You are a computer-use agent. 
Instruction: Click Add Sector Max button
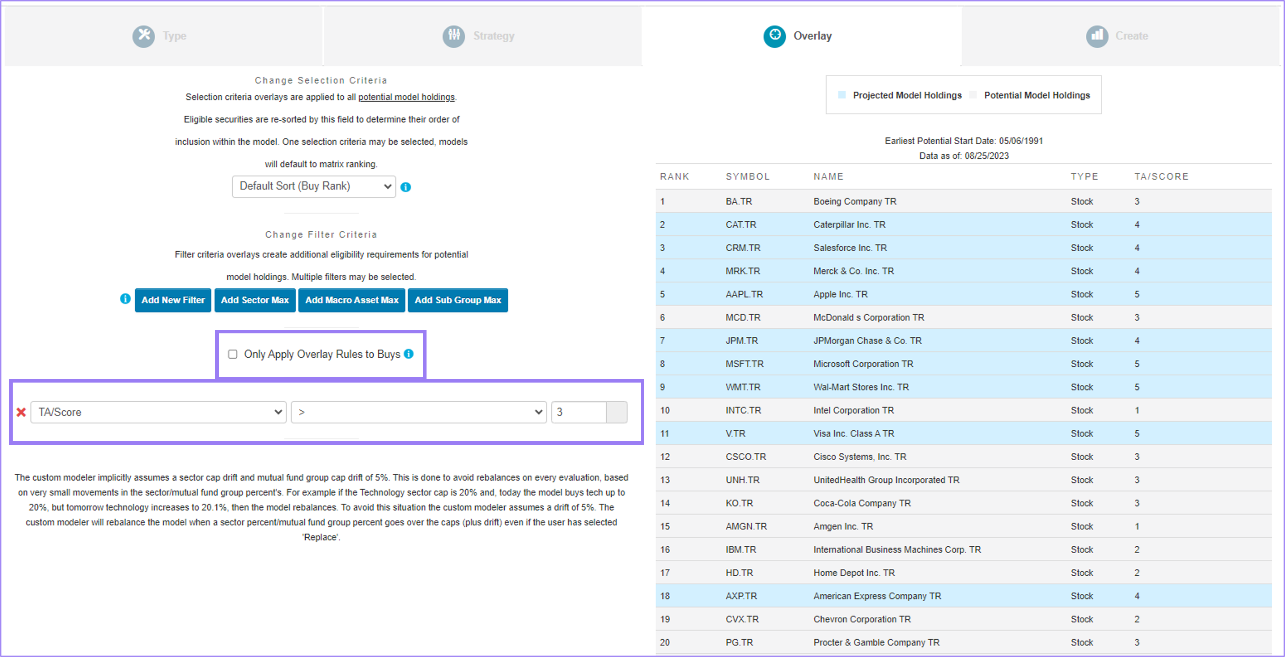[x=255, y=300]
